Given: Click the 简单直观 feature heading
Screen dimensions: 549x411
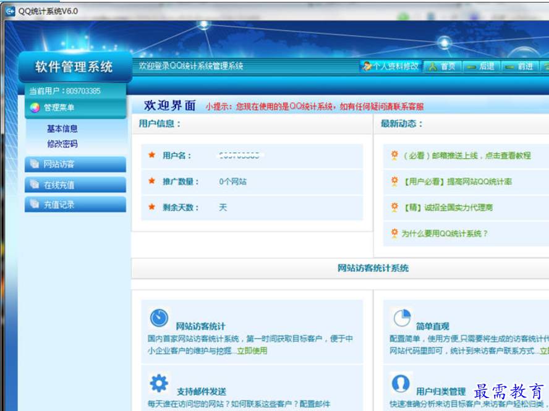Looking at the screenshot, I should point(433,326).
